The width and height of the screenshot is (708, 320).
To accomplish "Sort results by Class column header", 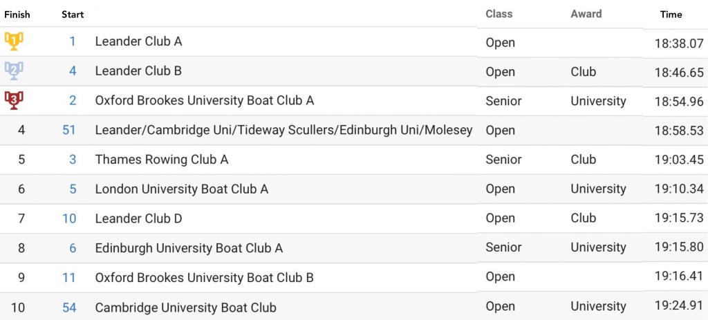I will click(499, 14).
